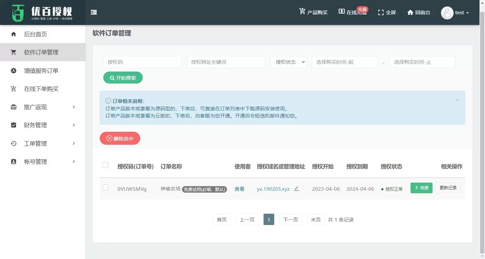Viewport: 485px width, 259px height.
Task: Edit domain with pencil icon next to yx.190205.xyz
Action: [x=297, y=189]
